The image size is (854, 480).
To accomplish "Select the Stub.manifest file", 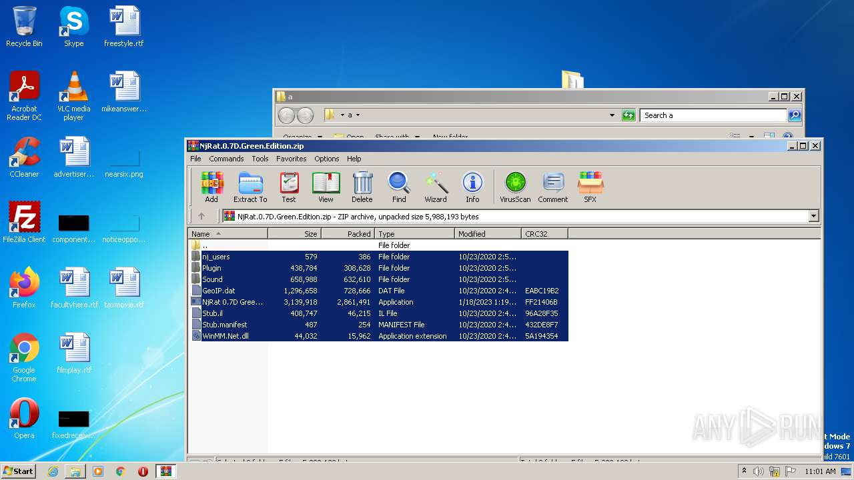I will (x=378, y=325).
